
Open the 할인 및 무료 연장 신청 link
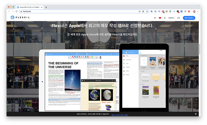tap(120, 115)
